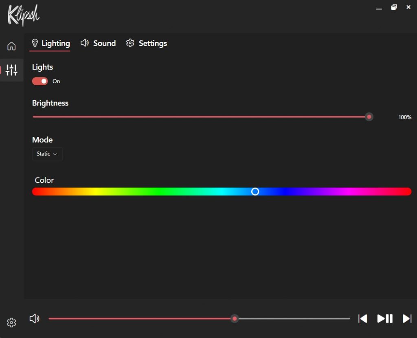Mute the volume speaker icon in the bottom bar
The height and width of the screenshot is (338, 417).
[x=35, y=318]
